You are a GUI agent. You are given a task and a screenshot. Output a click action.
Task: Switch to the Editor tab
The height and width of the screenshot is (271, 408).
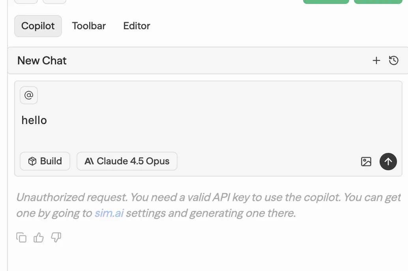click(137, 26)
